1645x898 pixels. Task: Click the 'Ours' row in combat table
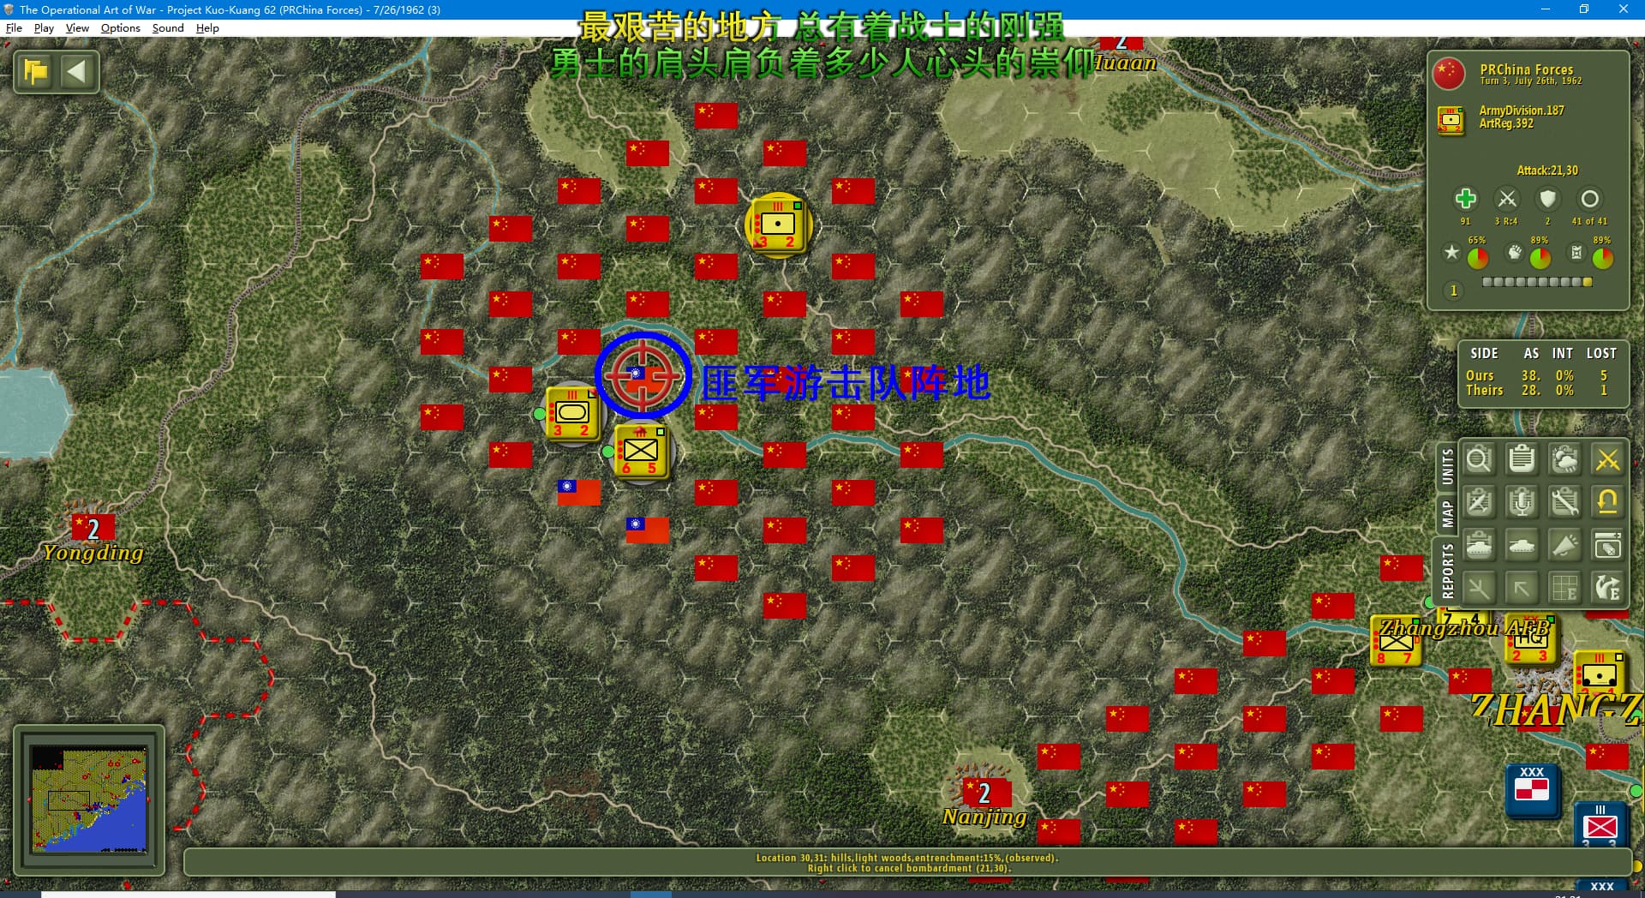[x=1537, y=375]
